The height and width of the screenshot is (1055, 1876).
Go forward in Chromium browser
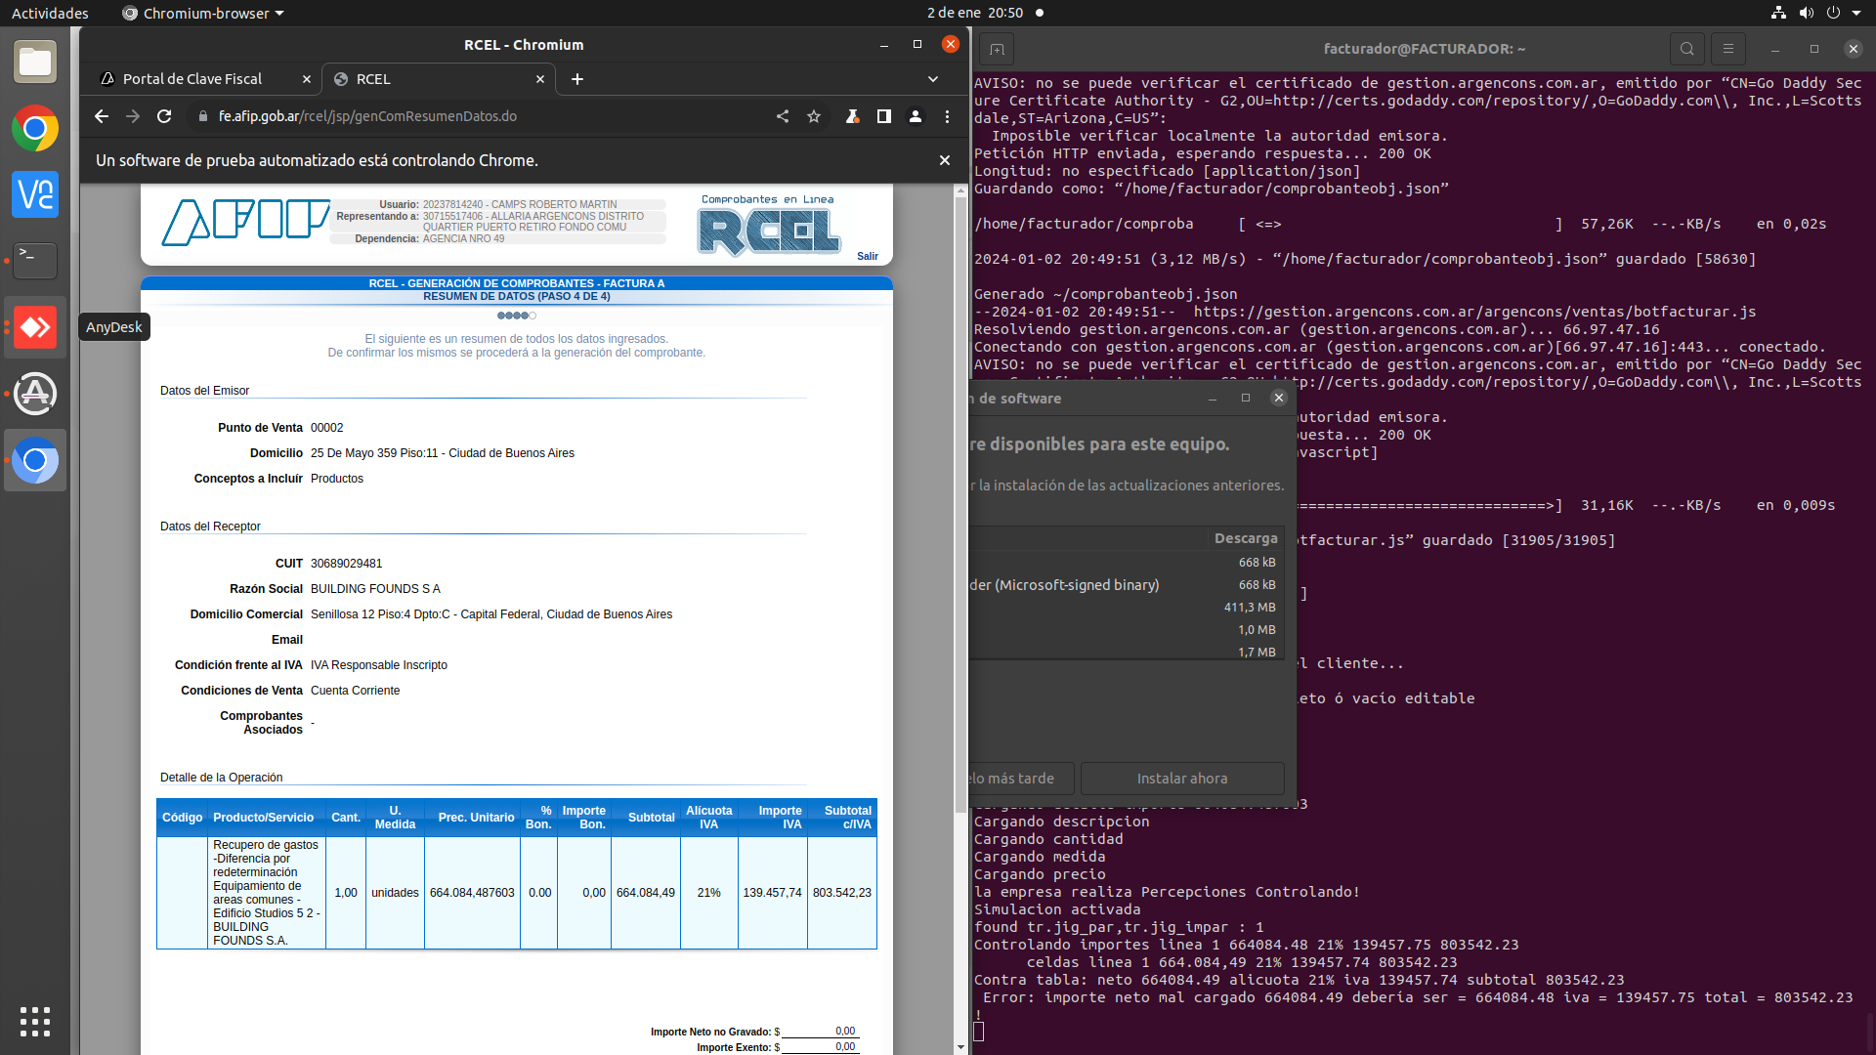pyautogui.click(x=133, y=116)
